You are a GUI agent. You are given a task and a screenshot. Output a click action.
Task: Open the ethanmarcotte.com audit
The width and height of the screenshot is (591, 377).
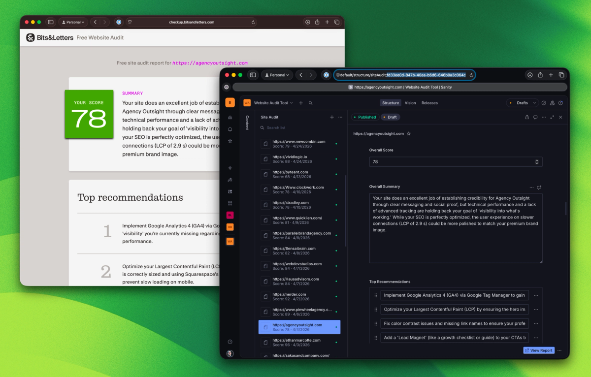click(299, 342)
